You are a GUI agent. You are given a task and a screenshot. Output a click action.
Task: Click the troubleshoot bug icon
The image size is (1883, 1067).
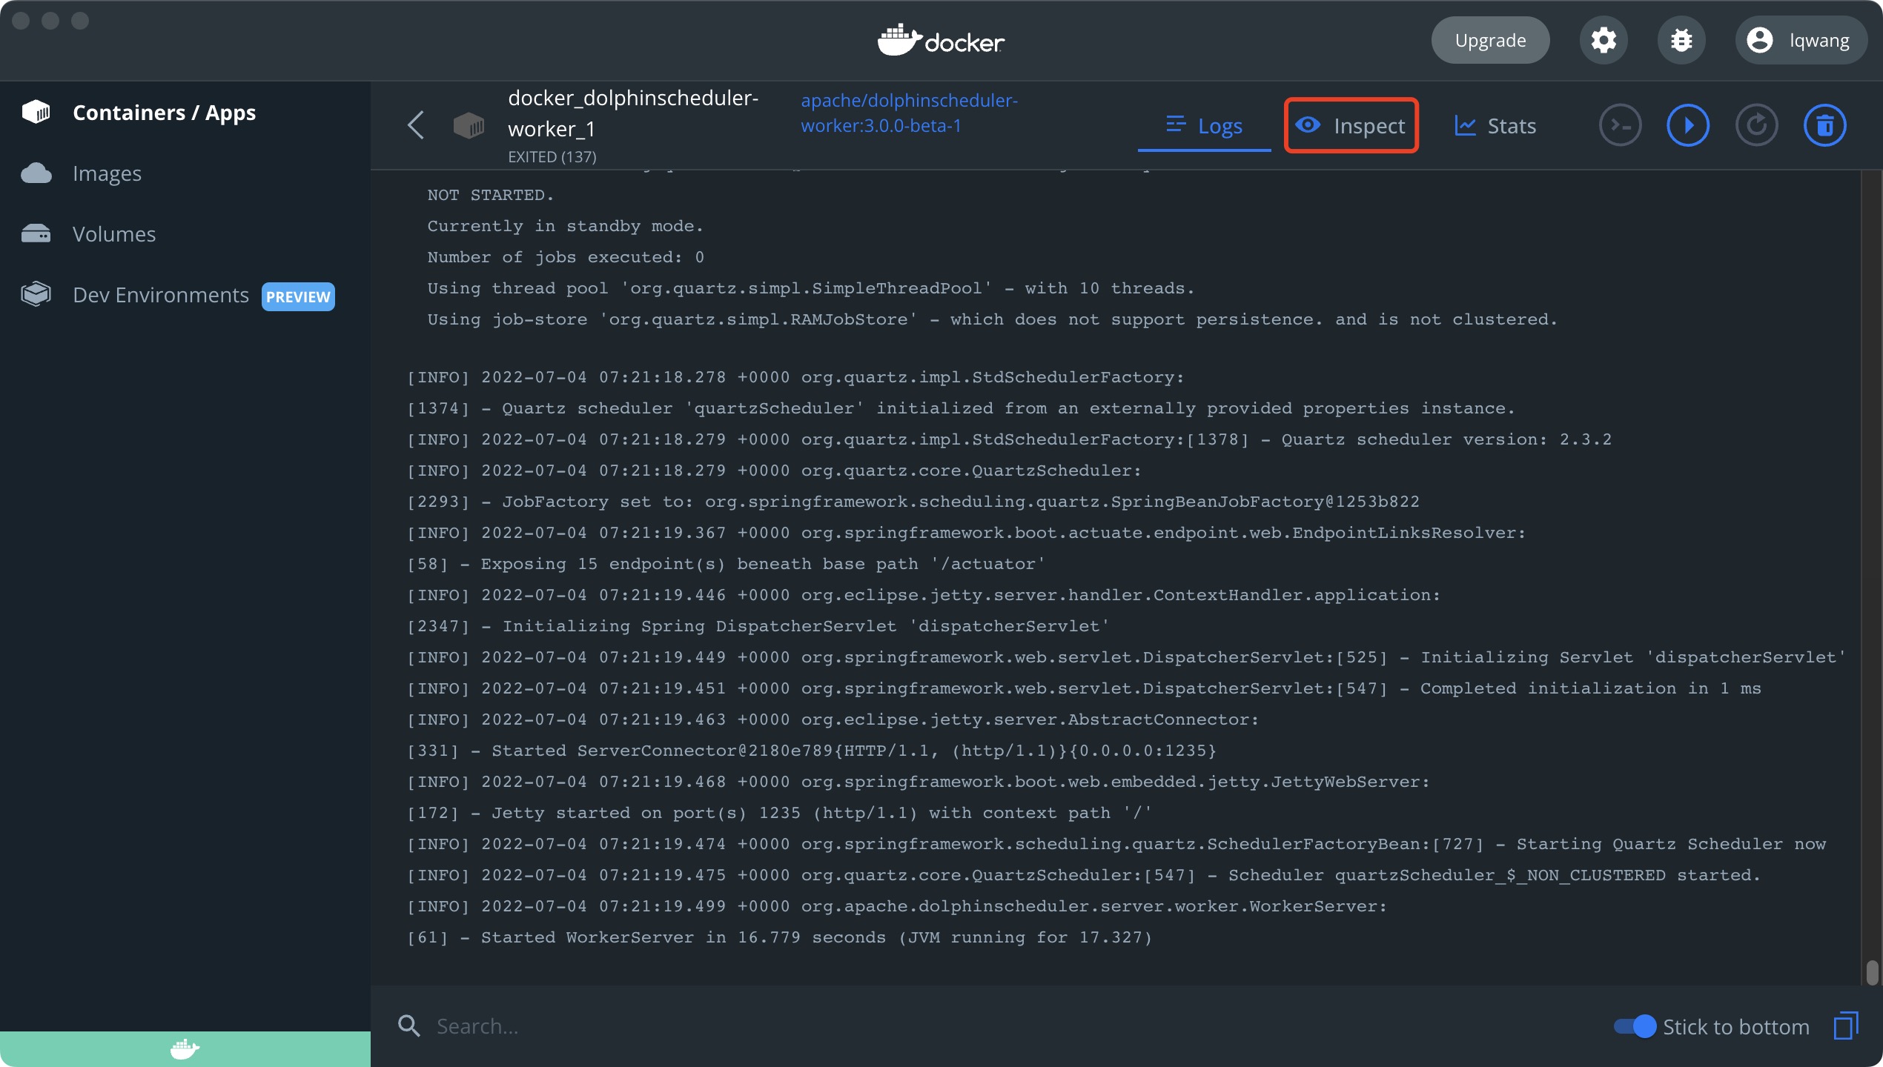[x=1681, y=40]
